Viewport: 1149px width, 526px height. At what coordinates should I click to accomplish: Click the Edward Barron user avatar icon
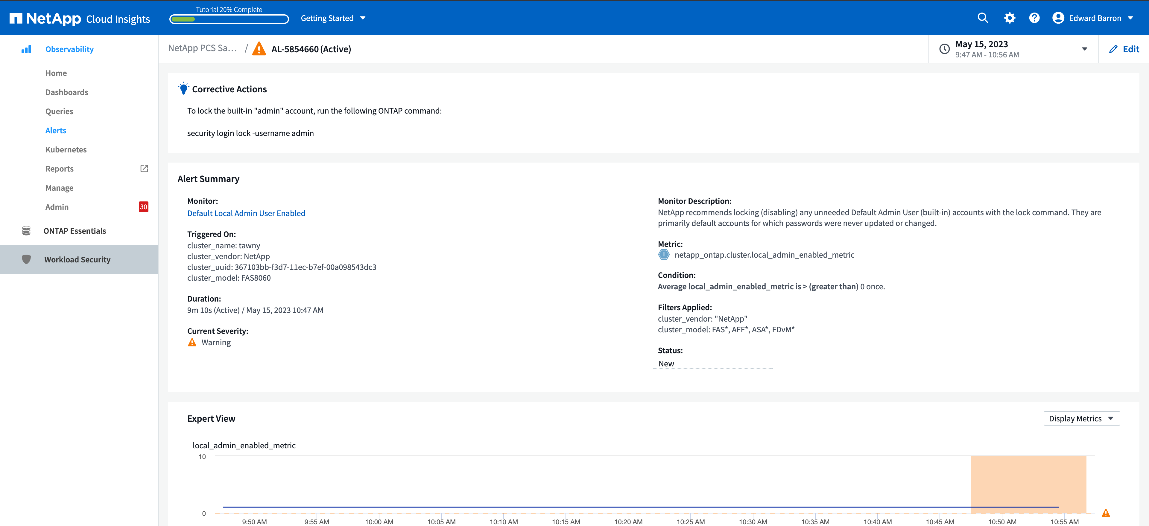(x=1058, y=18)
